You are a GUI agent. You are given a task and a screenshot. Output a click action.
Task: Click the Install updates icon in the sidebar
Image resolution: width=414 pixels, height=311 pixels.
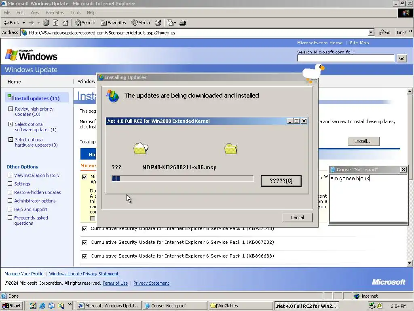(x=11, y=97)
